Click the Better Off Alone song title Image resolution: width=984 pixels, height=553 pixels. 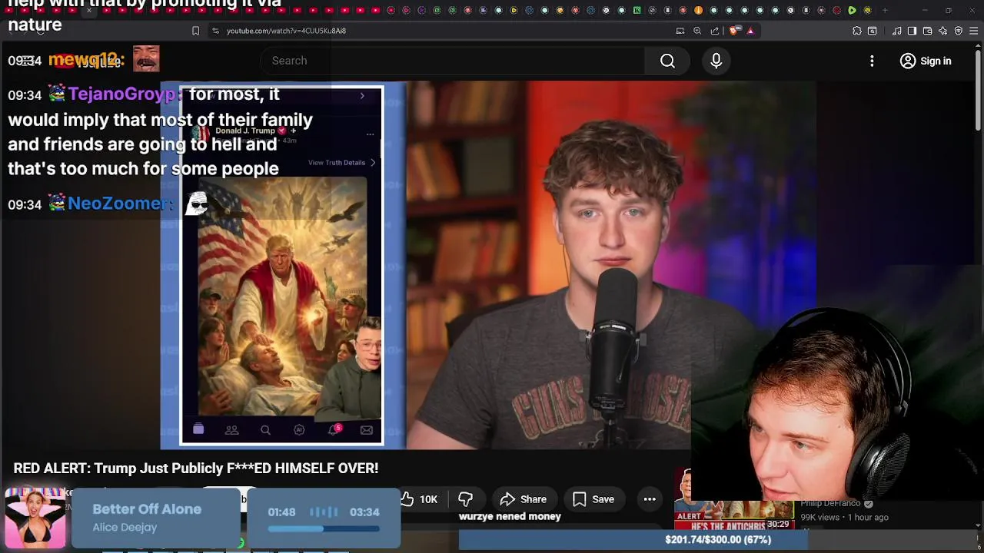pyautogui.click(x=147, y=509)
